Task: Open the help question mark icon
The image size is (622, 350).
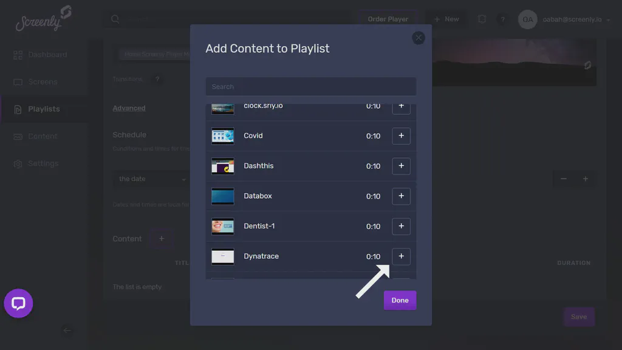Action: click(x=503, y=19)
